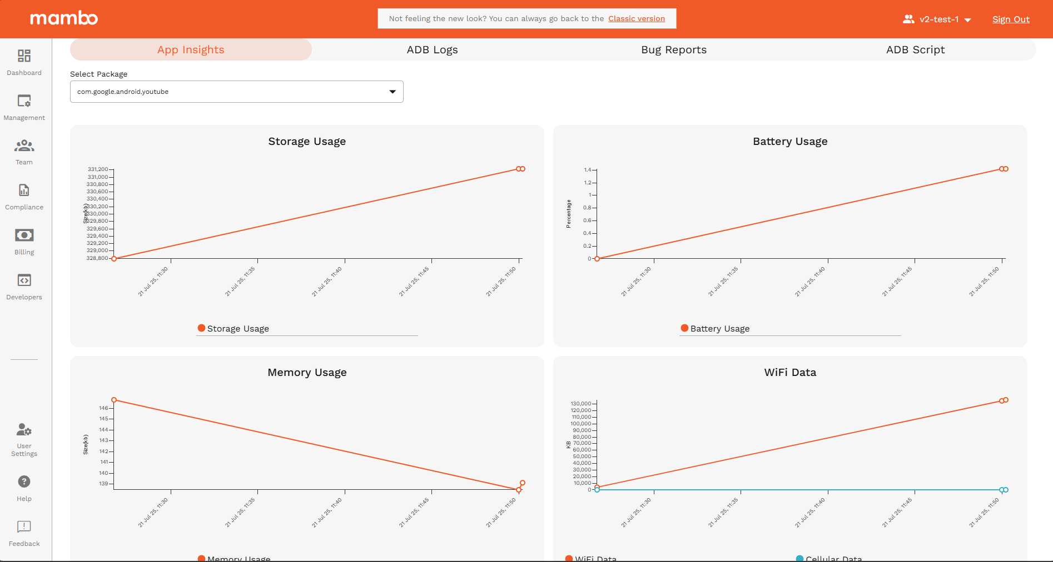
Task: Open the Billing page
Action: [x=24, y=240]
